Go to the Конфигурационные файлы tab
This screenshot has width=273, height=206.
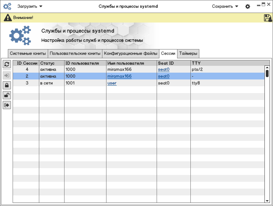[x=131, y=54]
